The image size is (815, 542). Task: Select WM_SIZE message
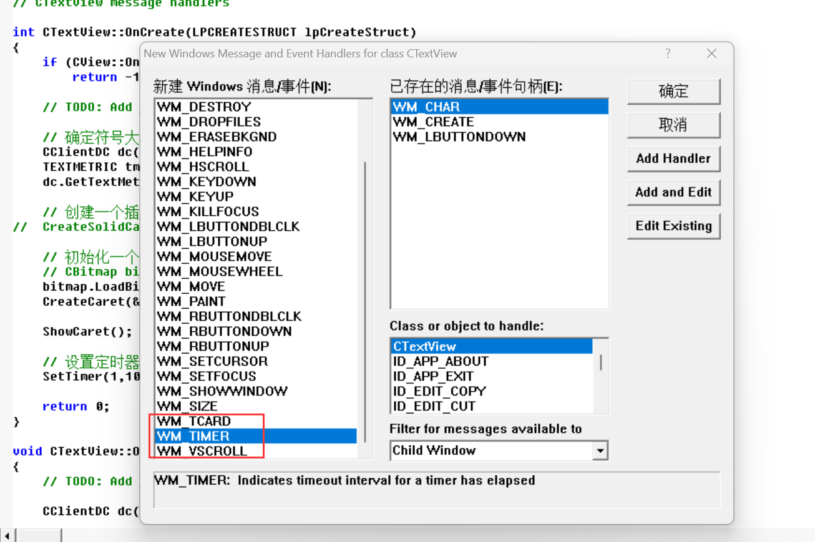(256, 406)
